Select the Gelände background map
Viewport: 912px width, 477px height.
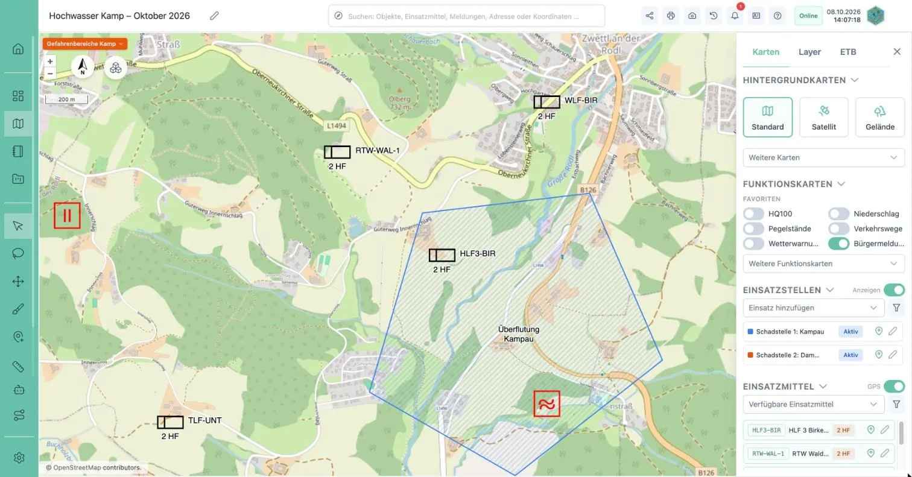click(x=880, y=117)
